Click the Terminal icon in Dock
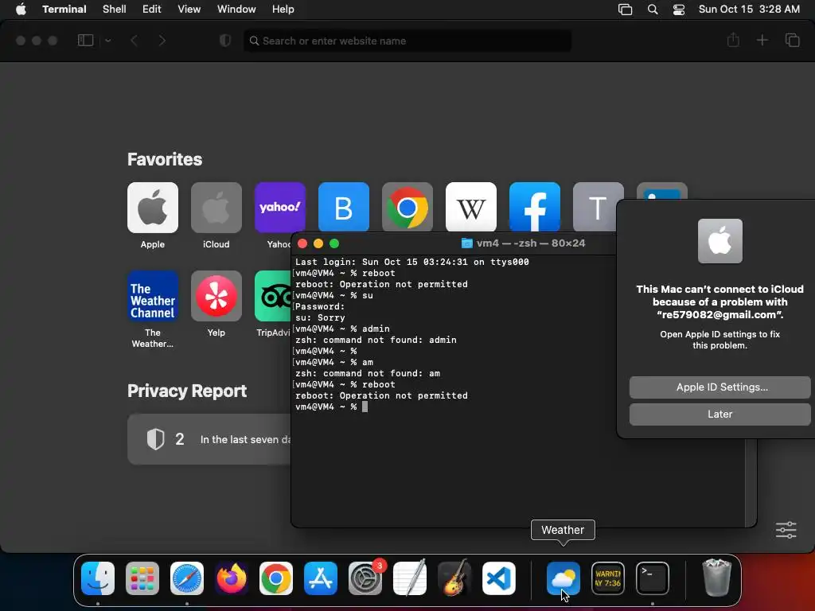This screenshot has height=611, width=815. coord(653,578)
